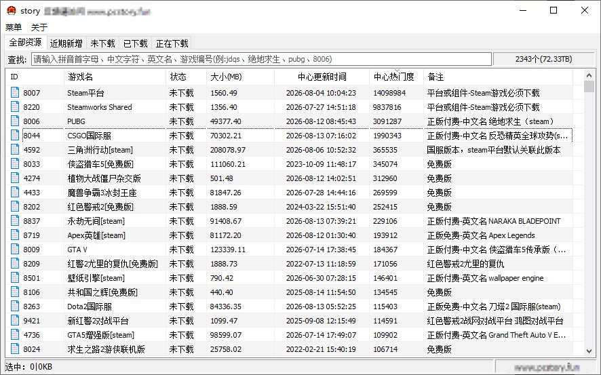Switch to the 全部资源 tab

point(26,42)
